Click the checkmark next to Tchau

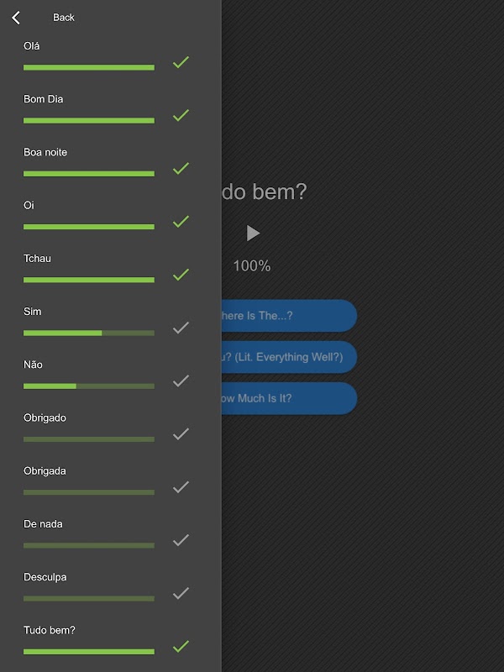(181, 275)
